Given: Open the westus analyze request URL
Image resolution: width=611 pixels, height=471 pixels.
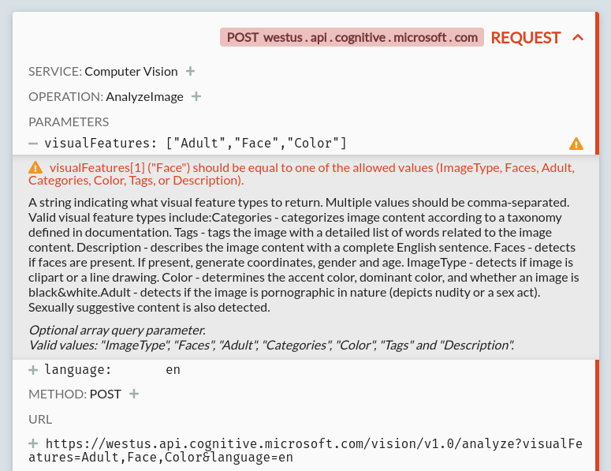Looking at the screenshot, I should (314, 450).
